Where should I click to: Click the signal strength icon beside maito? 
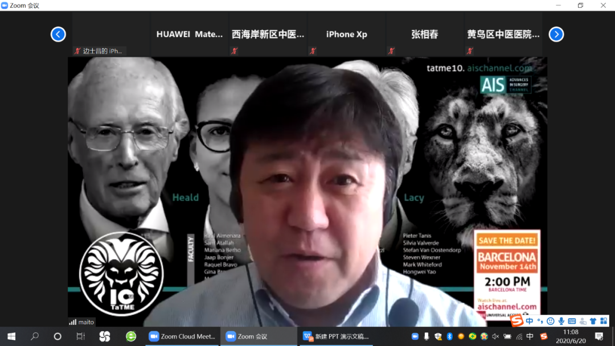(72, 322)
